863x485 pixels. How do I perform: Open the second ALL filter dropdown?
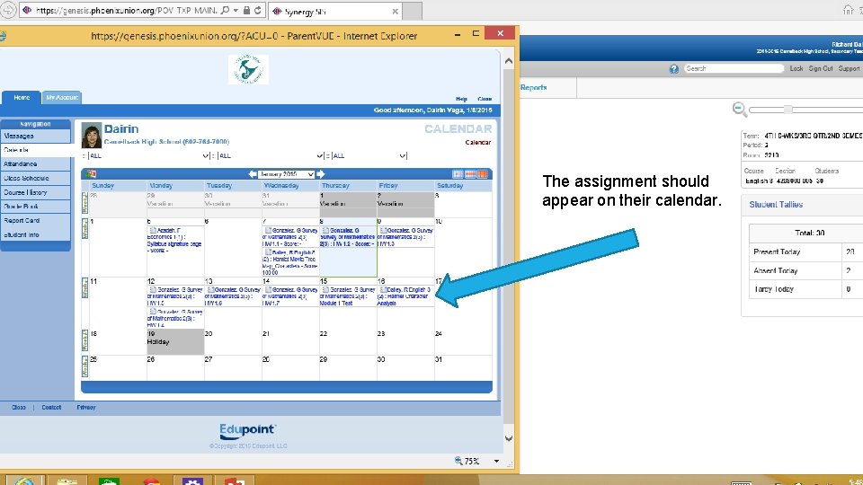271,155
